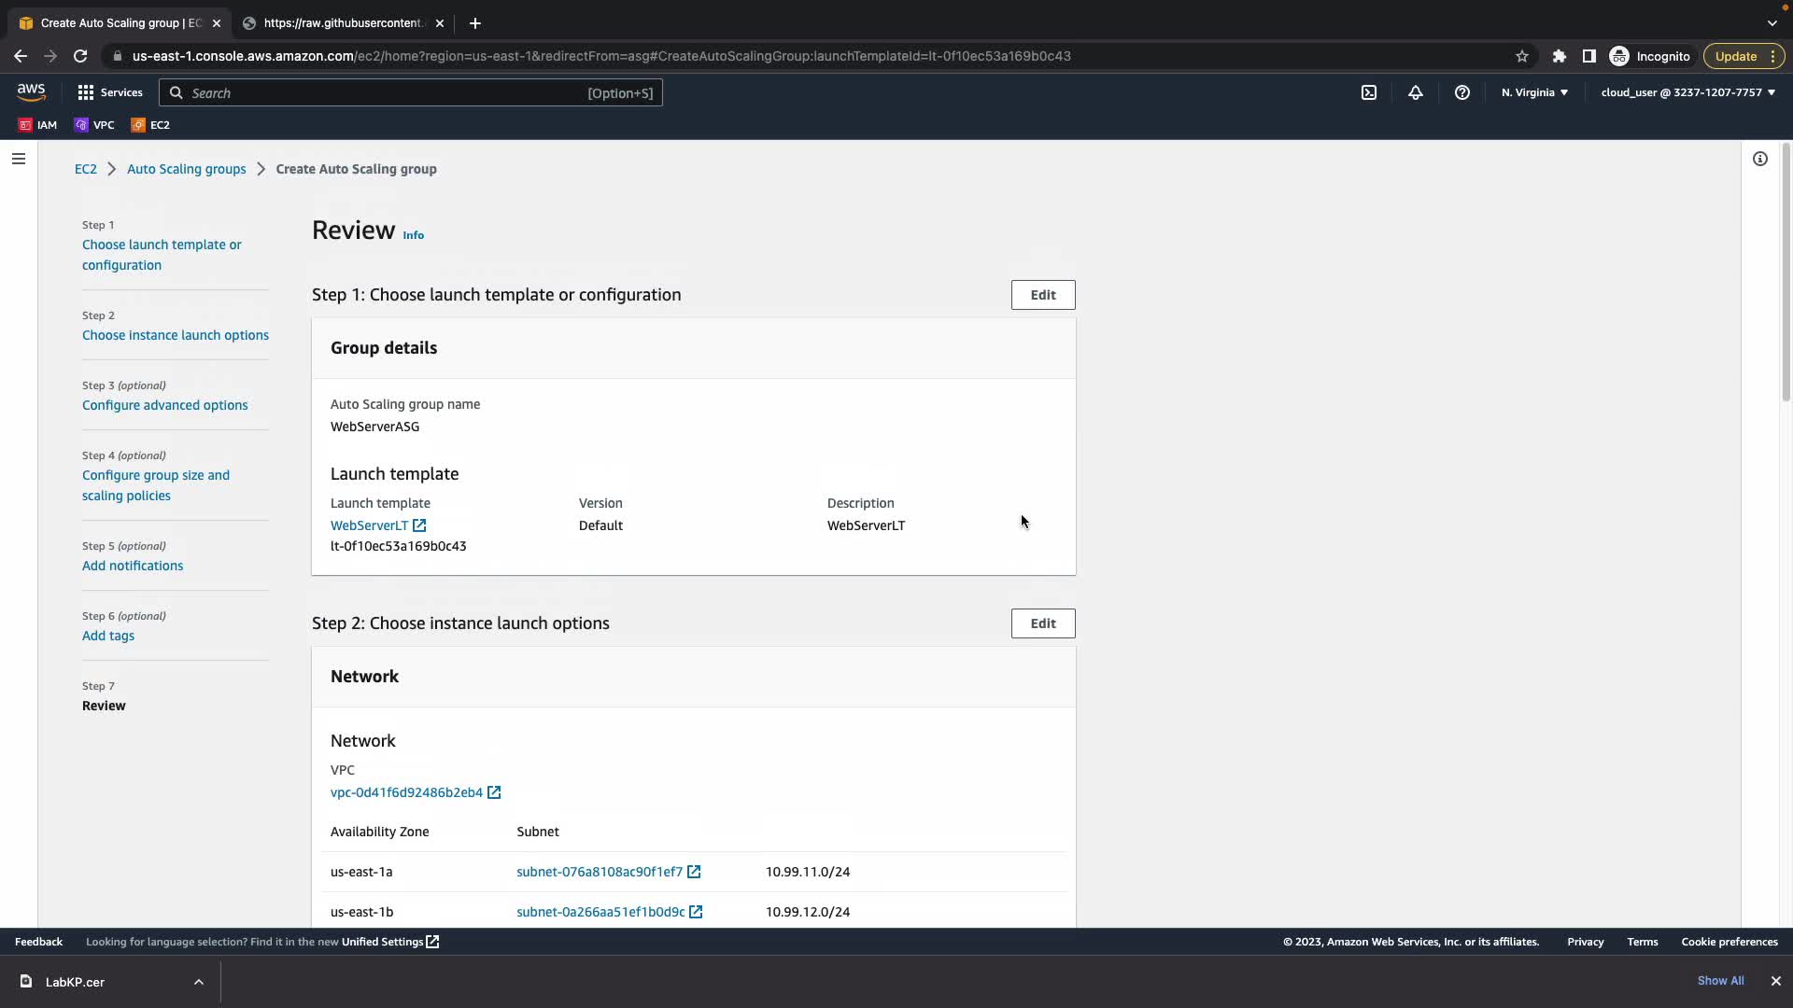Open the notifications bell
This screenshot has width=1793, height=1008.
point(1416,92)
